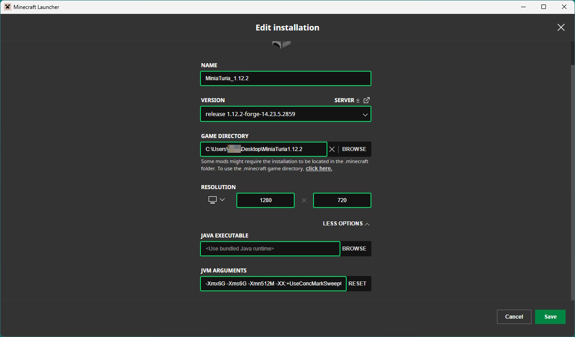The image size is (575, 337).
Task: Edit the JAVA EXECUTABLE field
Action: pyautogui.click(x=270, y=249)
